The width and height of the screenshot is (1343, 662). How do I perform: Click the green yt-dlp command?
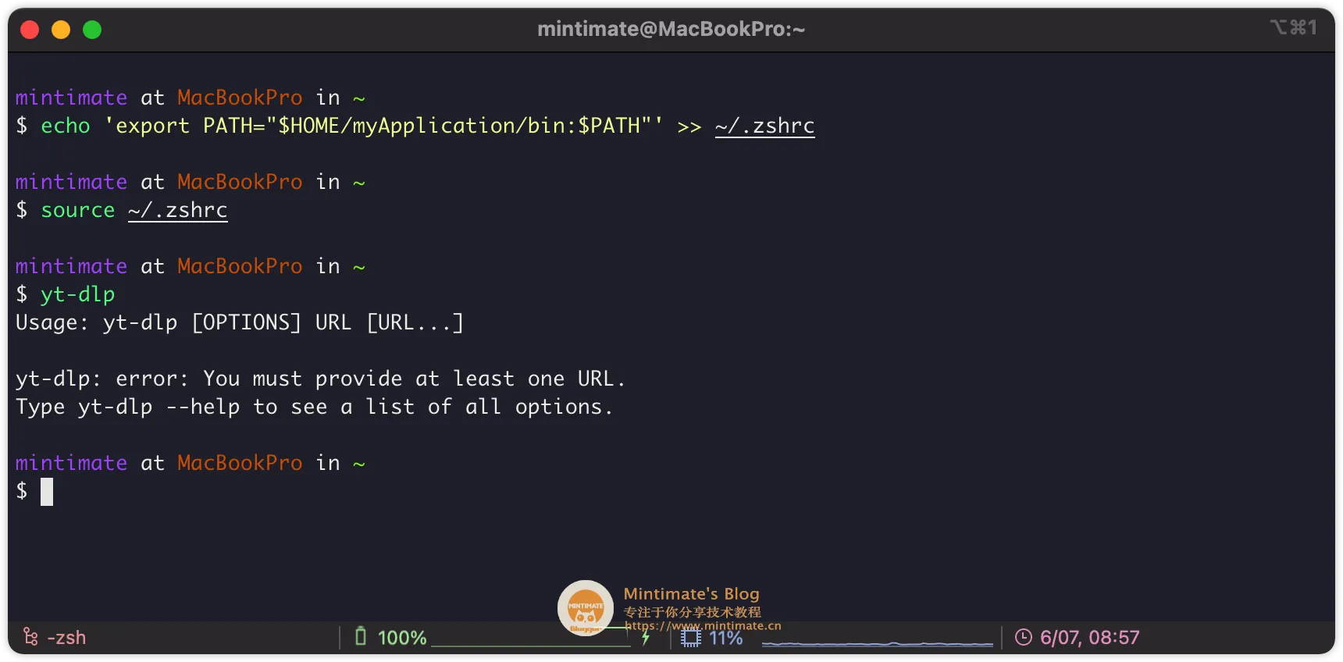(x=78, y=294)
